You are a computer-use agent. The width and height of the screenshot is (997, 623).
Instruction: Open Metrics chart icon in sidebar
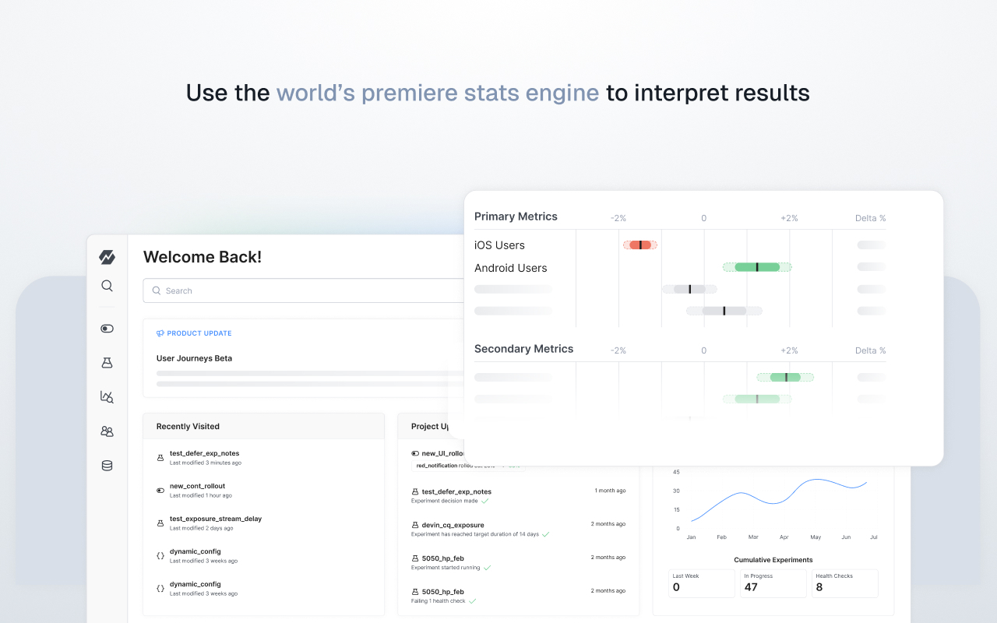[x=107, y=397]
